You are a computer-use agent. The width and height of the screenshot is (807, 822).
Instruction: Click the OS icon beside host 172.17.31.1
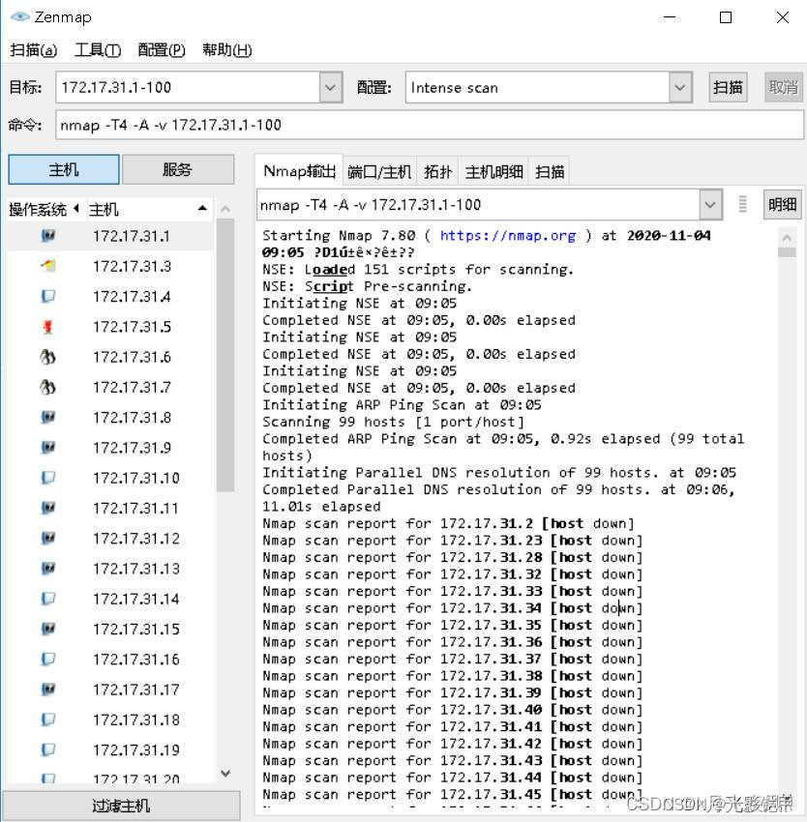[47, 236]
